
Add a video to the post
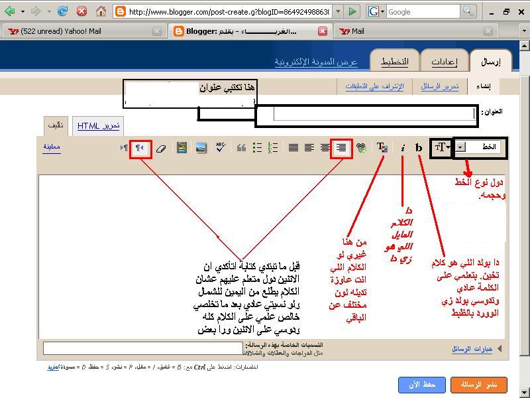pos(182,147)
